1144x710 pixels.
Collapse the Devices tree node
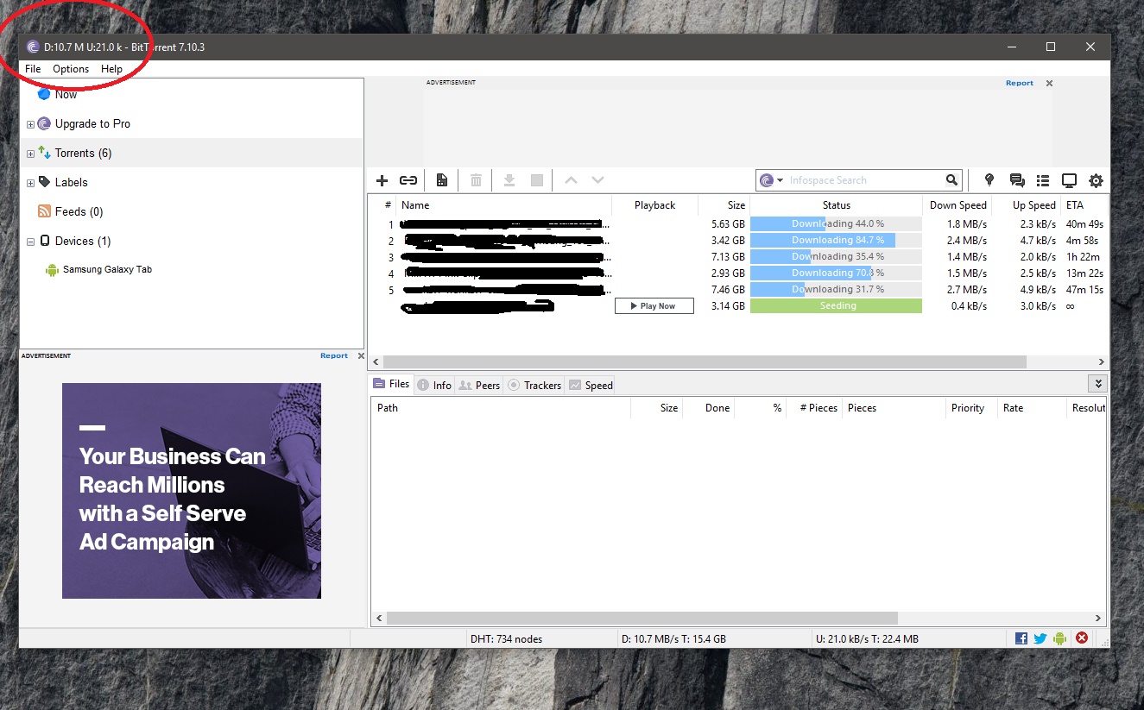30,242
